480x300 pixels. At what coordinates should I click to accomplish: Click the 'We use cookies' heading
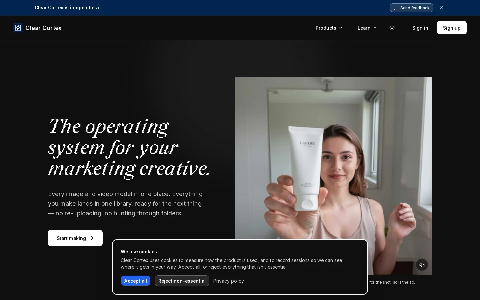[x=139, y=252]
